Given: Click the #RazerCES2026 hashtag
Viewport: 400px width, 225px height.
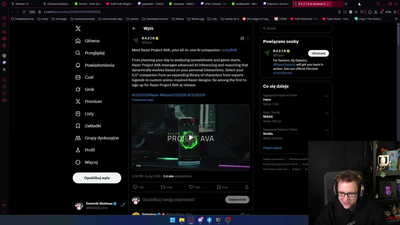Looking at the screenshot, I should click(173, 95).
